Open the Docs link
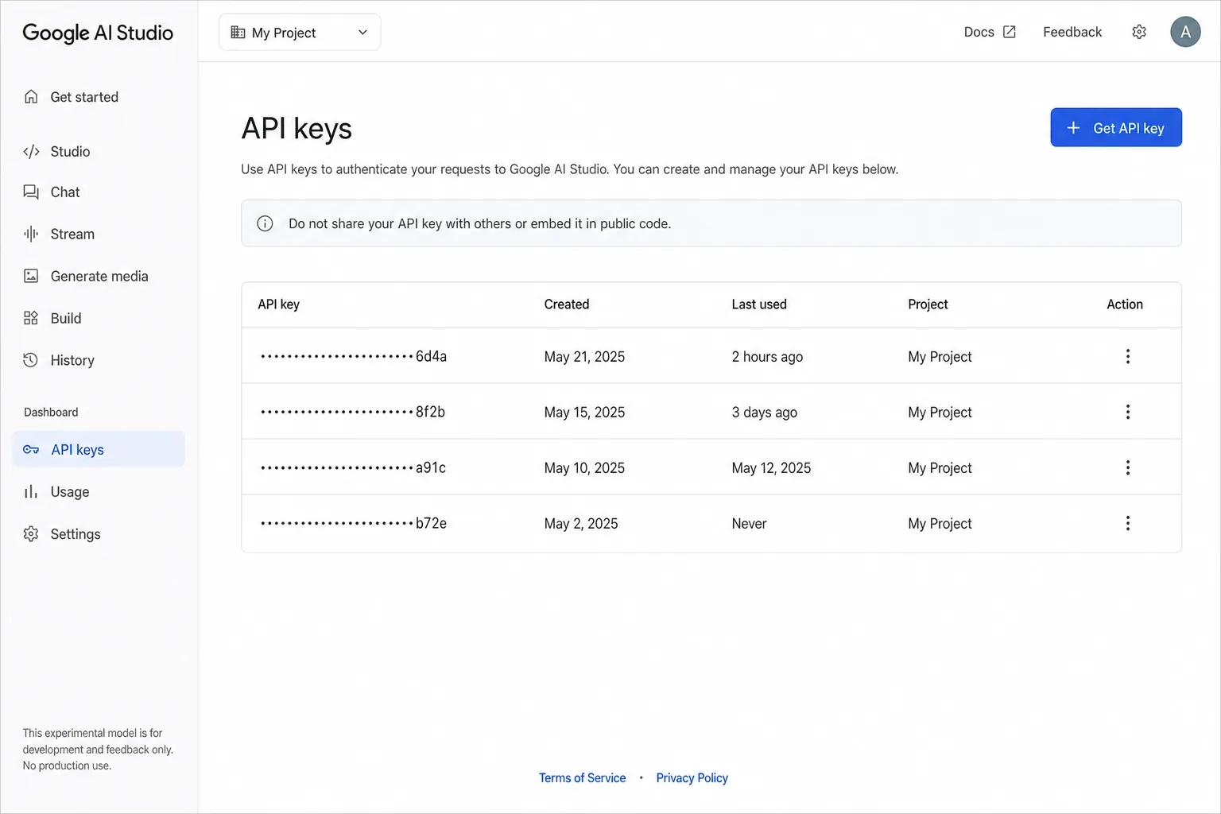 990,32
